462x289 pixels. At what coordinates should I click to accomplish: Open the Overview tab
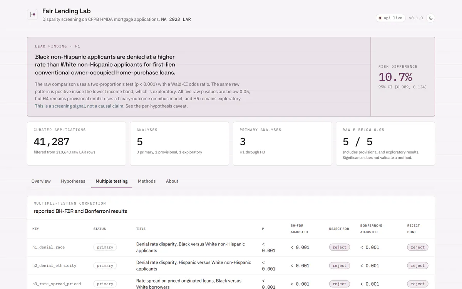(41, 181)
